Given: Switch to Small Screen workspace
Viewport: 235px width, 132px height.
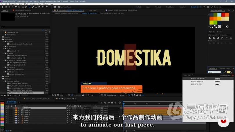Looking at the screenshot, I should pos(170,7).
